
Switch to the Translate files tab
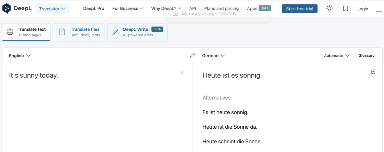pyautogui.click(x=79, y=32)
